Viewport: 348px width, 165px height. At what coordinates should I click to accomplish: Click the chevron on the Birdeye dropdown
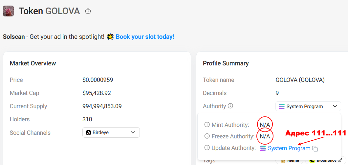pyautogui.click(x=133, y=132)
